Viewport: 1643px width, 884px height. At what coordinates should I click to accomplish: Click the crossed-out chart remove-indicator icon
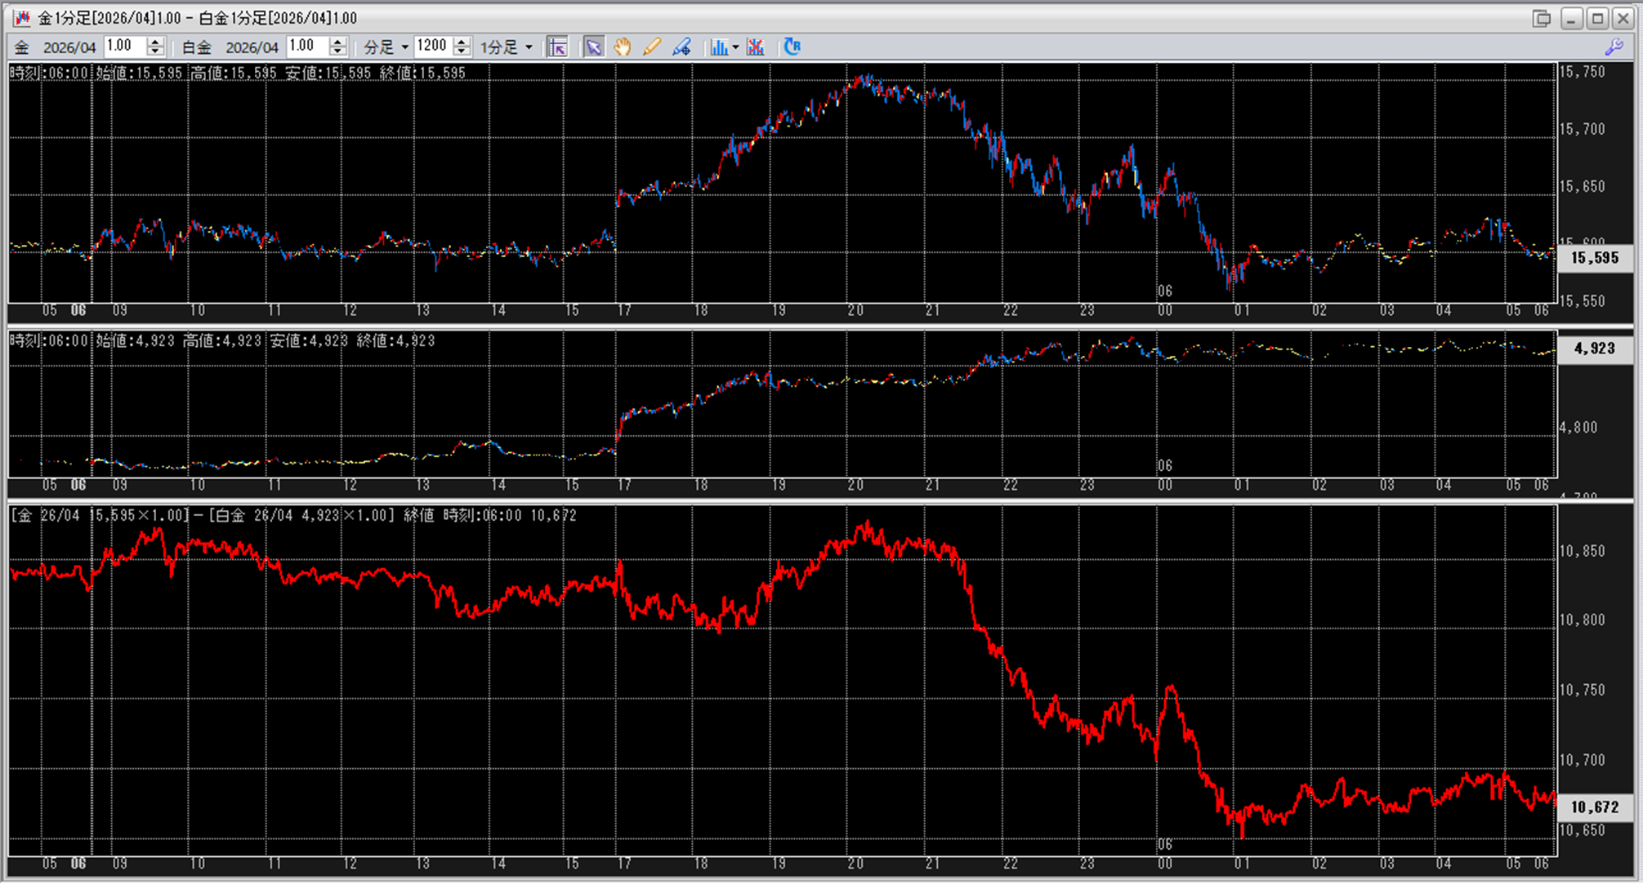[756, 47]
